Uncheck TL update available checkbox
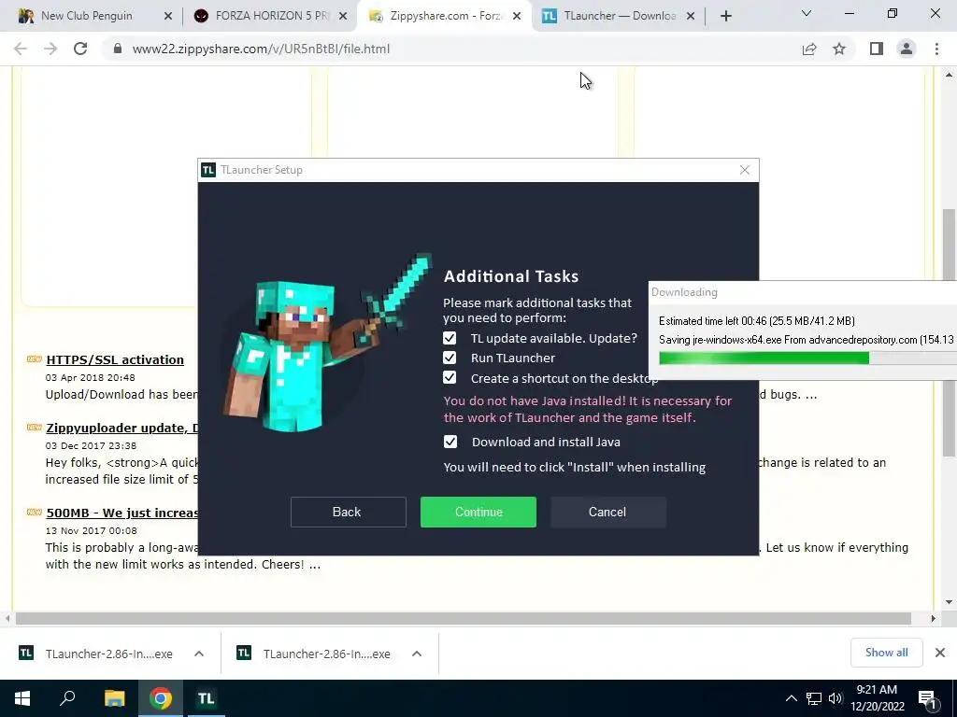The height and width of the screenshot is (717, 957). click(450, 338)
